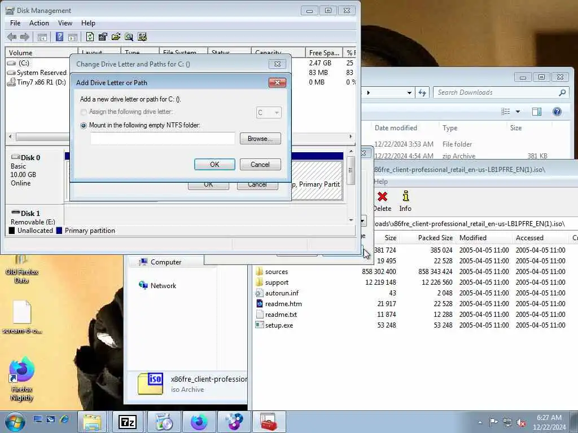Click the Free Space column header
578x433 pixels.
[324, 52]
